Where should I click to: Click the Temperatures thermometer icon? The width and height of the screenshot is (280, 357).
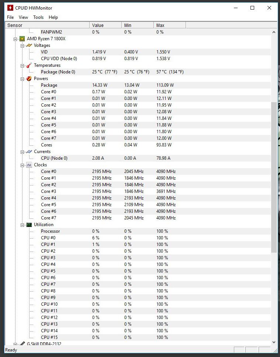pyautogui.click(x=29, y=65)
